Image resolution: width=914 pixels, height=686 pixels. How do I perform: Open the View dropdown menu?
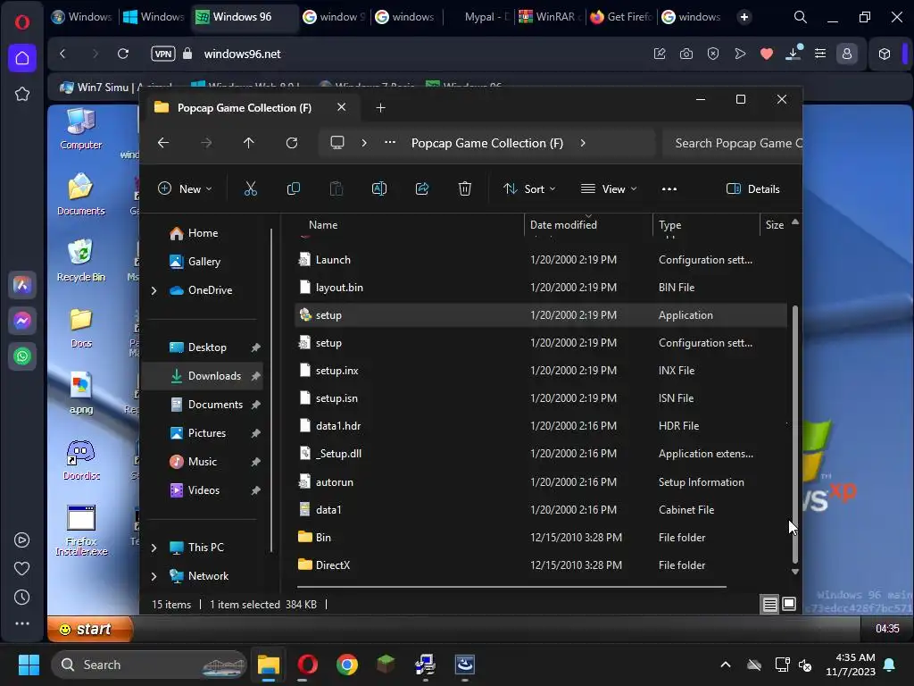pos(609,189)
